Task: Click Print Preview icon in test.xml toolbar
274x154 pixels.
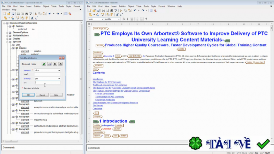Action: 108,11
